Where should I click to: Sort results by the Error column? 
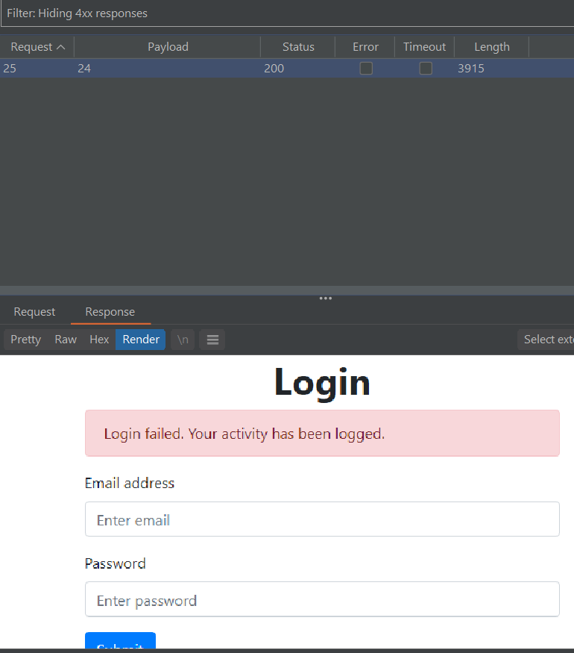365,46
